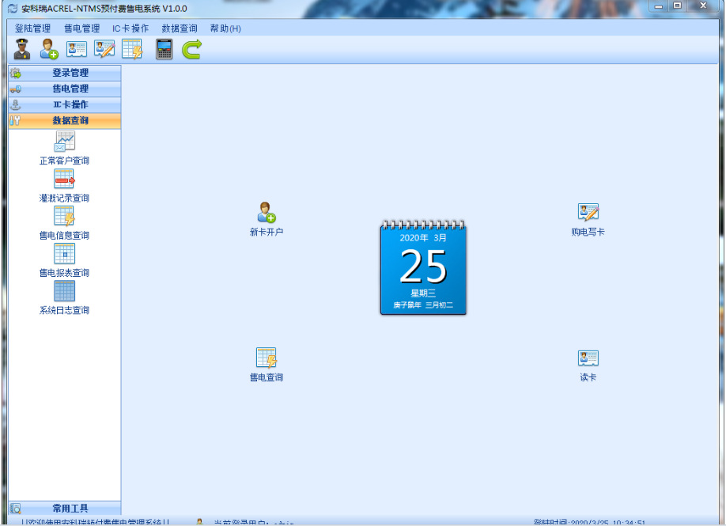The width and height of the screenshot is (726, 526).
Task: Expand the IC卡操作 sidebar section
Action: coord(65,104)
